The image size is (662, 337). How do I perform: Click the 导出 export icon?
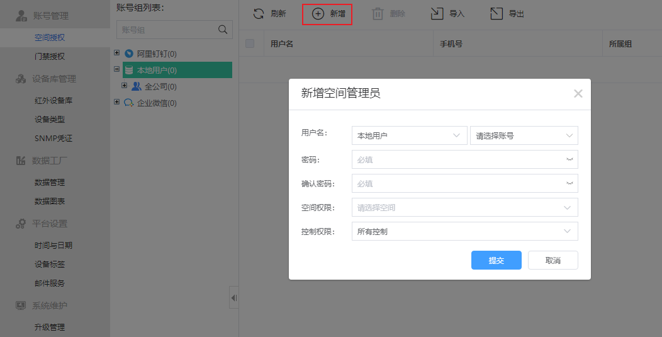[496, 14]
